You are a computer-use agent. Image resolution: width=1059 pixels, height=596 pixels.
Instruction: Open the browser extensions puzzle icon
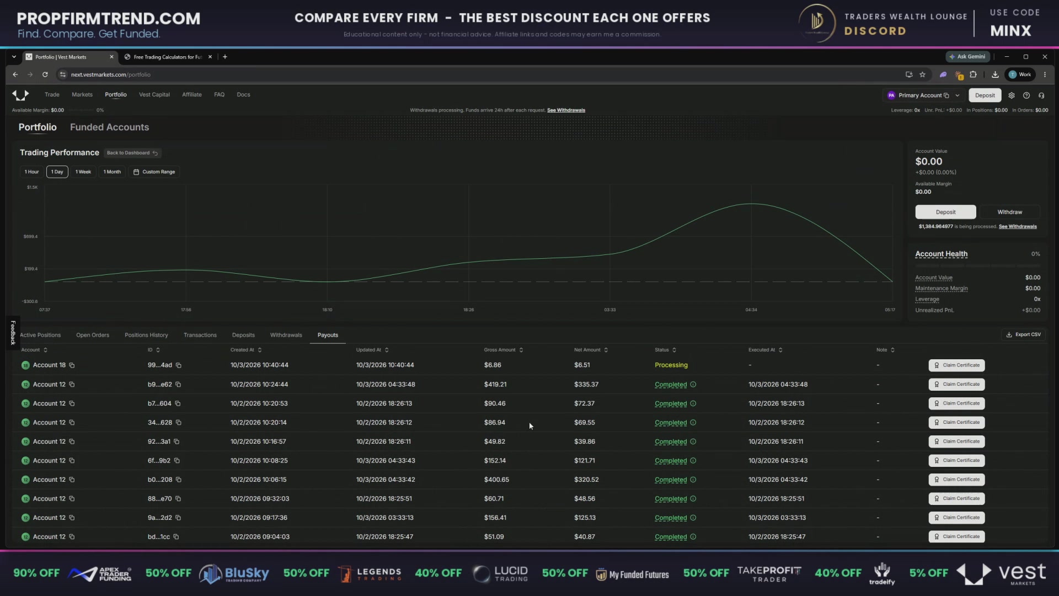tap(974, 74)
